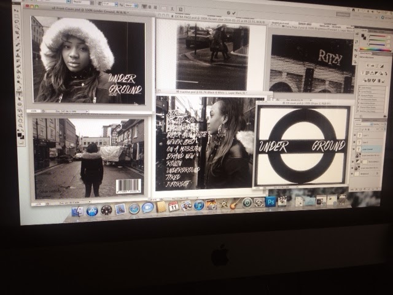Screen dimensions: 393x295
Task: Click the left align text button
Action: pos(144,7)
